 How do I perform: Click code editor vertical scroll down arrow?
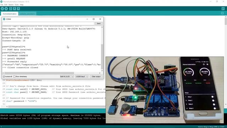(x=226, y=104)
